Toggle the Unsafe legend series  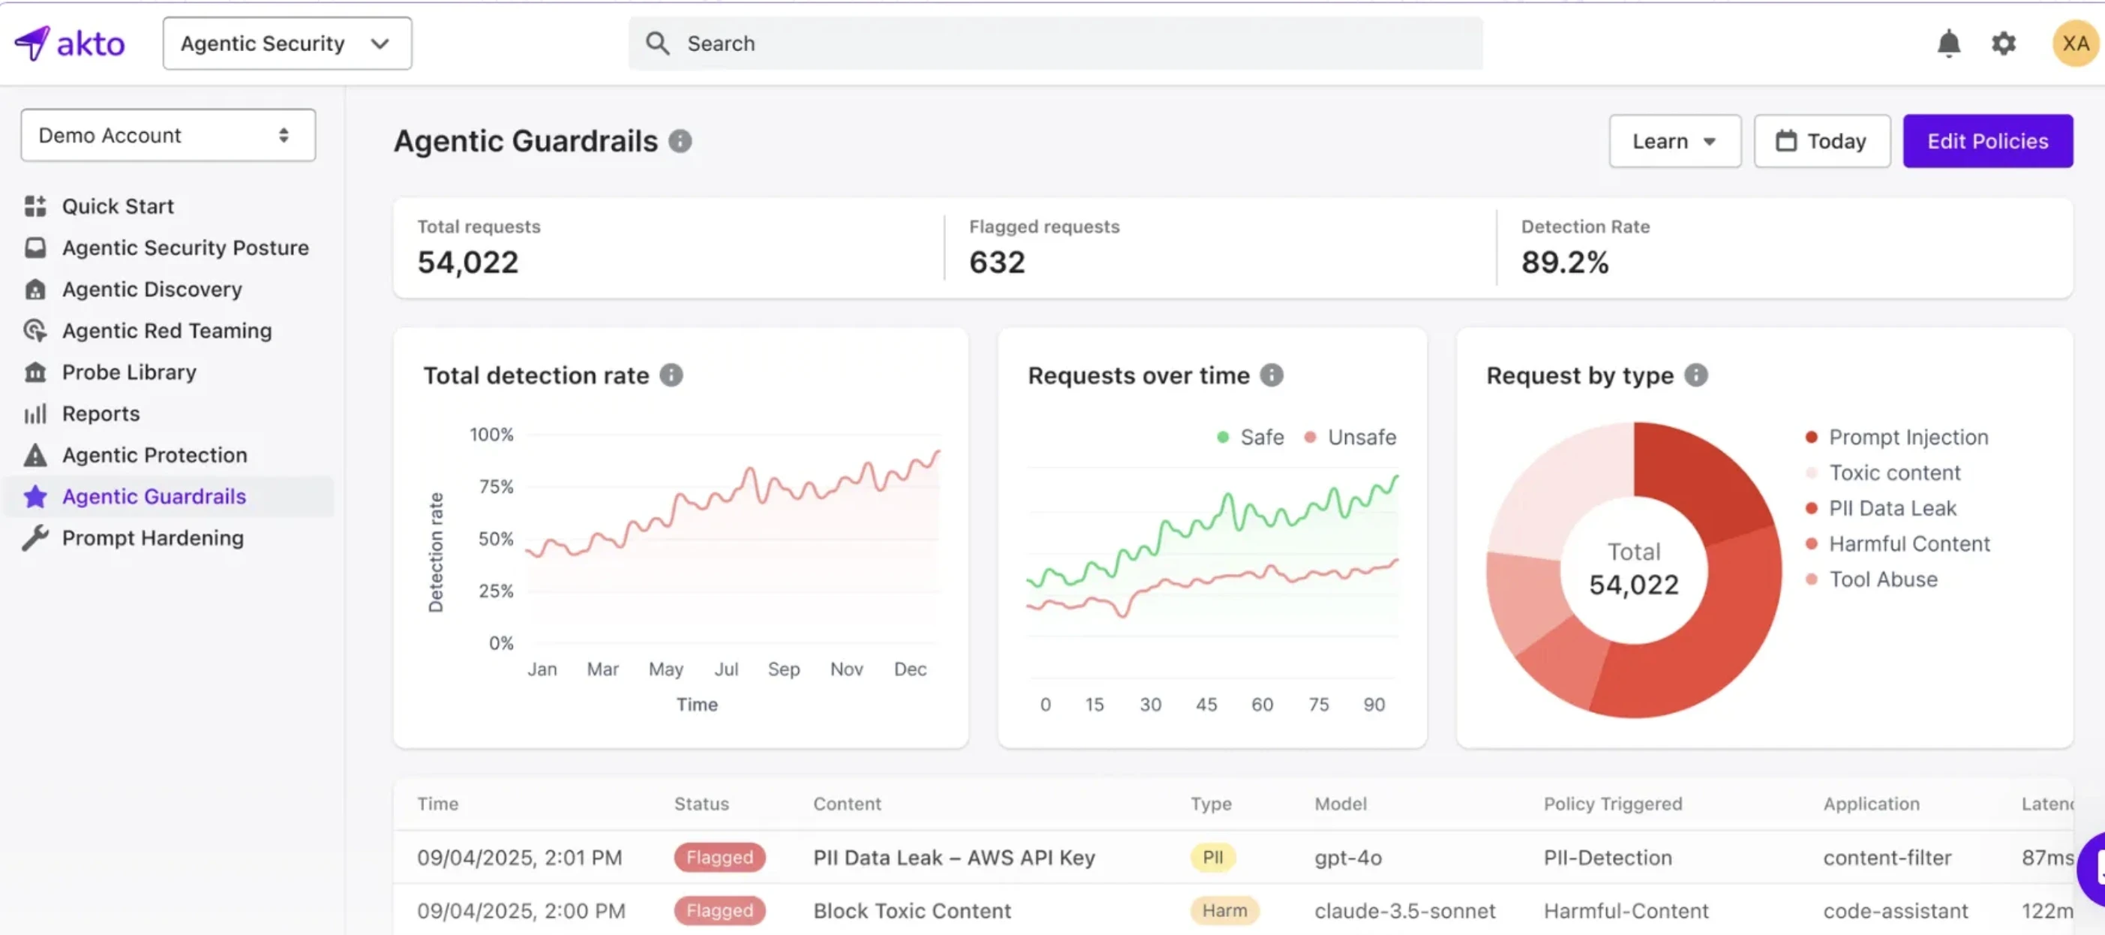[x=1350, y=437]
